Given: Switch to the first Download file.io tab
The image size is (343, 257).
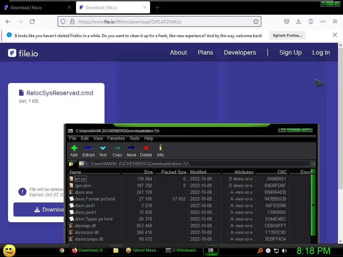Looking at the screenshot, I should (x=38, y=7).
